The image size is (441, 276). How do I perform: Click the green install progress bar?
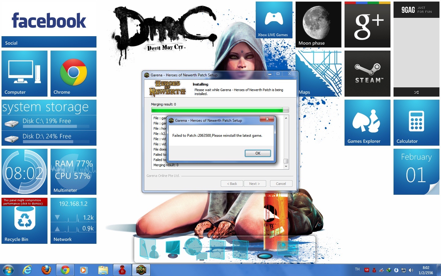tap(220, 110)
